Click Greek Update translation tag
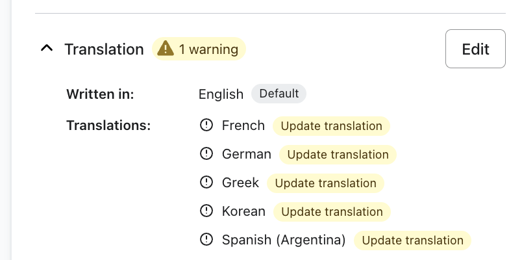Viewport: 522px width, 260px height. (x=325, y=183)
